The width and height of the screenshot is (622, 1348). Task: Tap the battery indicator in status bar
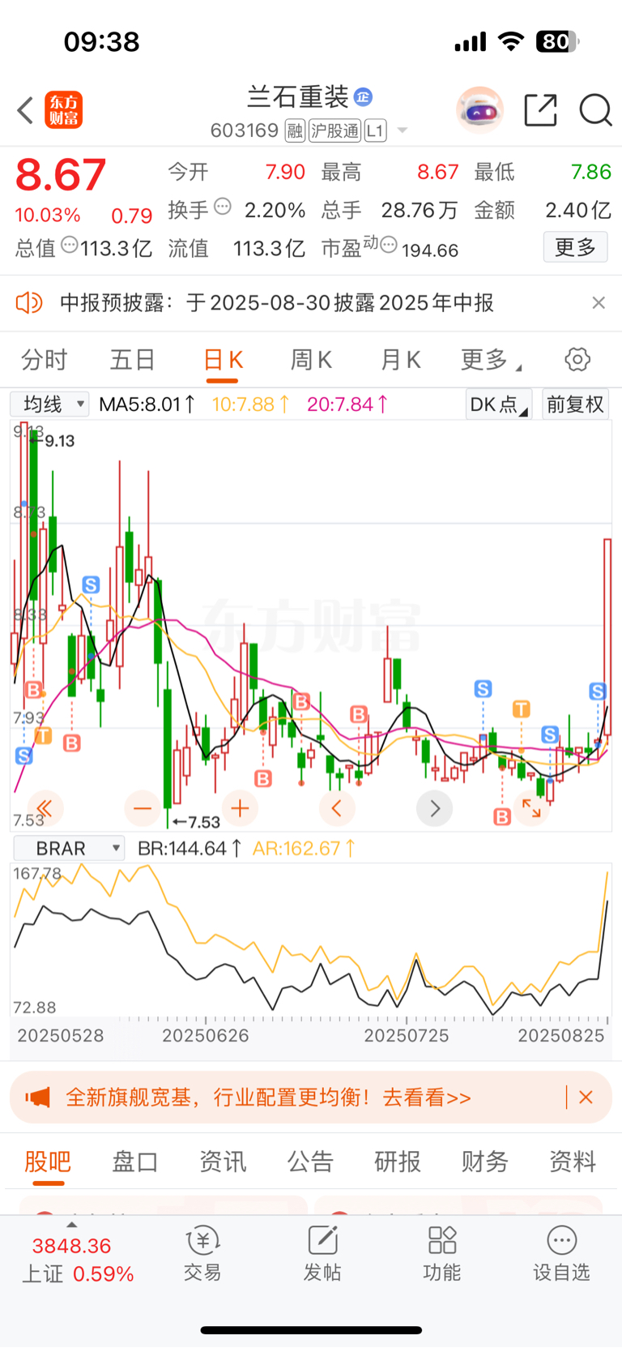[558, 41]
